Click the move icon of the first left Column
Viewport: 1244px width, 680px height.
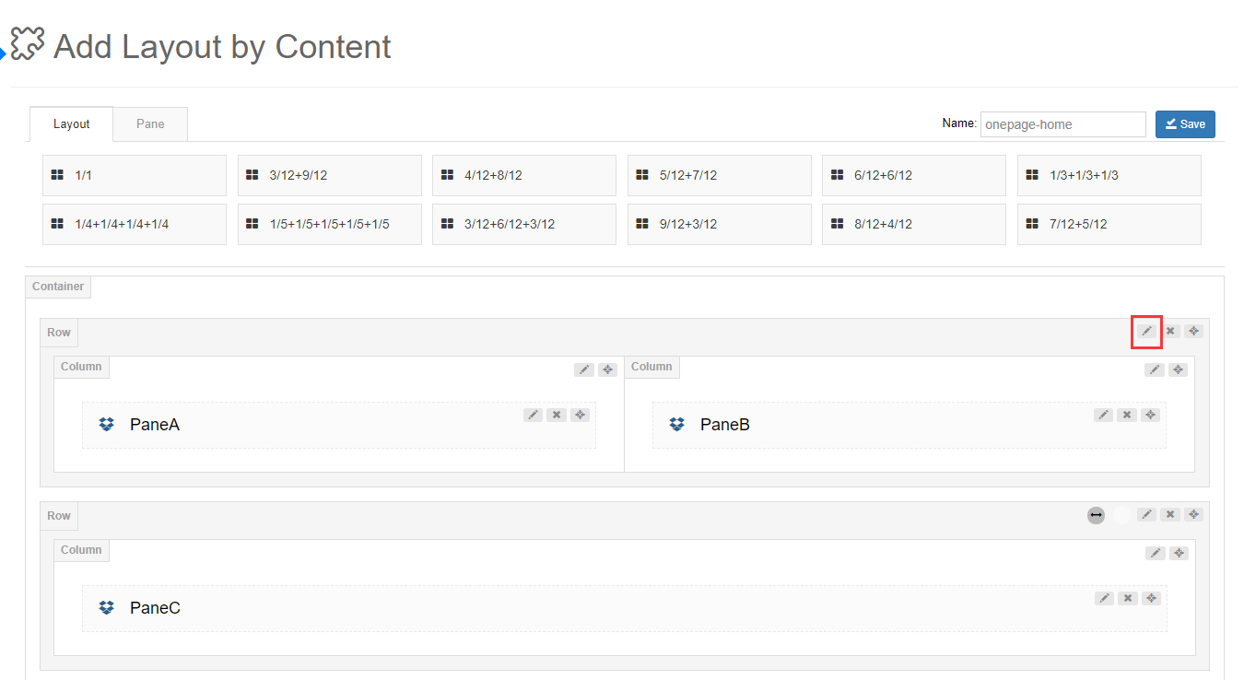tap(607, 370)
